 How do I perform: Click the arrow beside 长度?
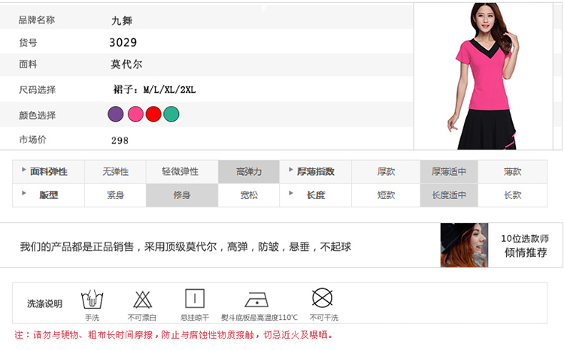[x=290, y=193]
